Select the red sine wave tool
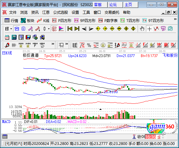Image resolution: width=179 pixels, height=148 pixels. pos(124,45)
